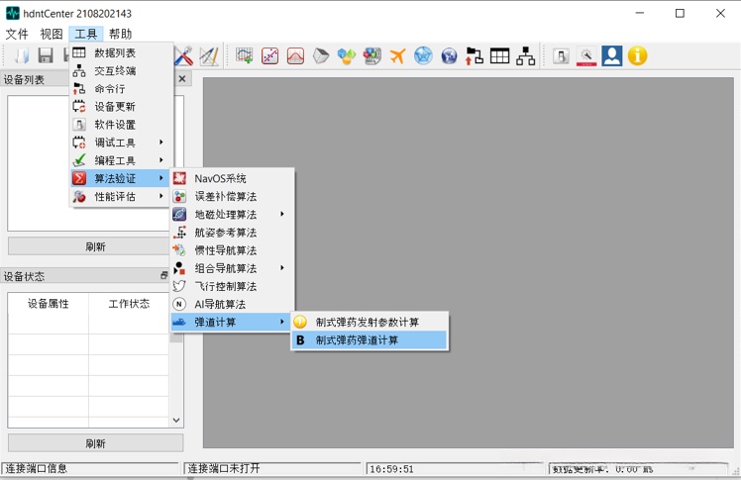The height and width of the screenshot is (480, 741).
Task: Expand 组合导航算法 submenu
Action: (x=232, y=268)
